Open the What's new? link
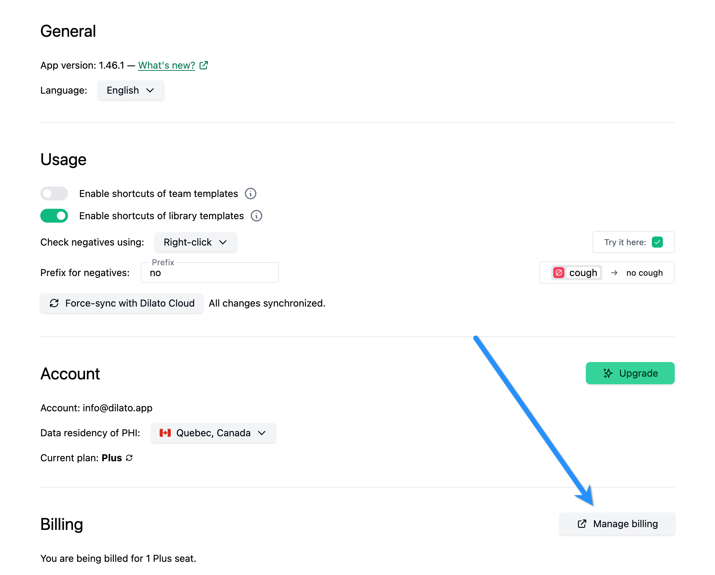Screen dimensions: 715x575 [166, 65]
